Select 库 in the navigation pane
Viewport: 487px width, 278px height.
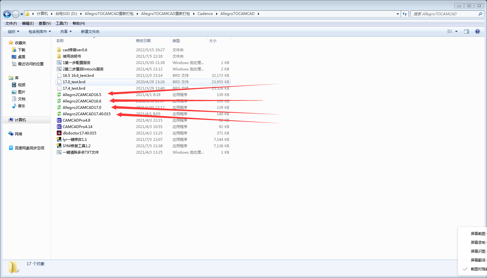click(x=17, y=78)
